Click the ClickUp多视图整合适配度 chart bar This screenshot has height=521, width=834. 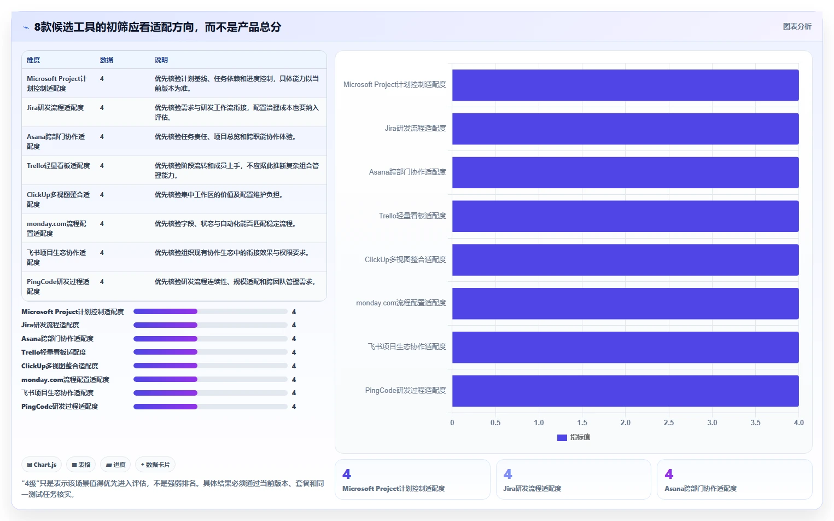coord(625,260)
